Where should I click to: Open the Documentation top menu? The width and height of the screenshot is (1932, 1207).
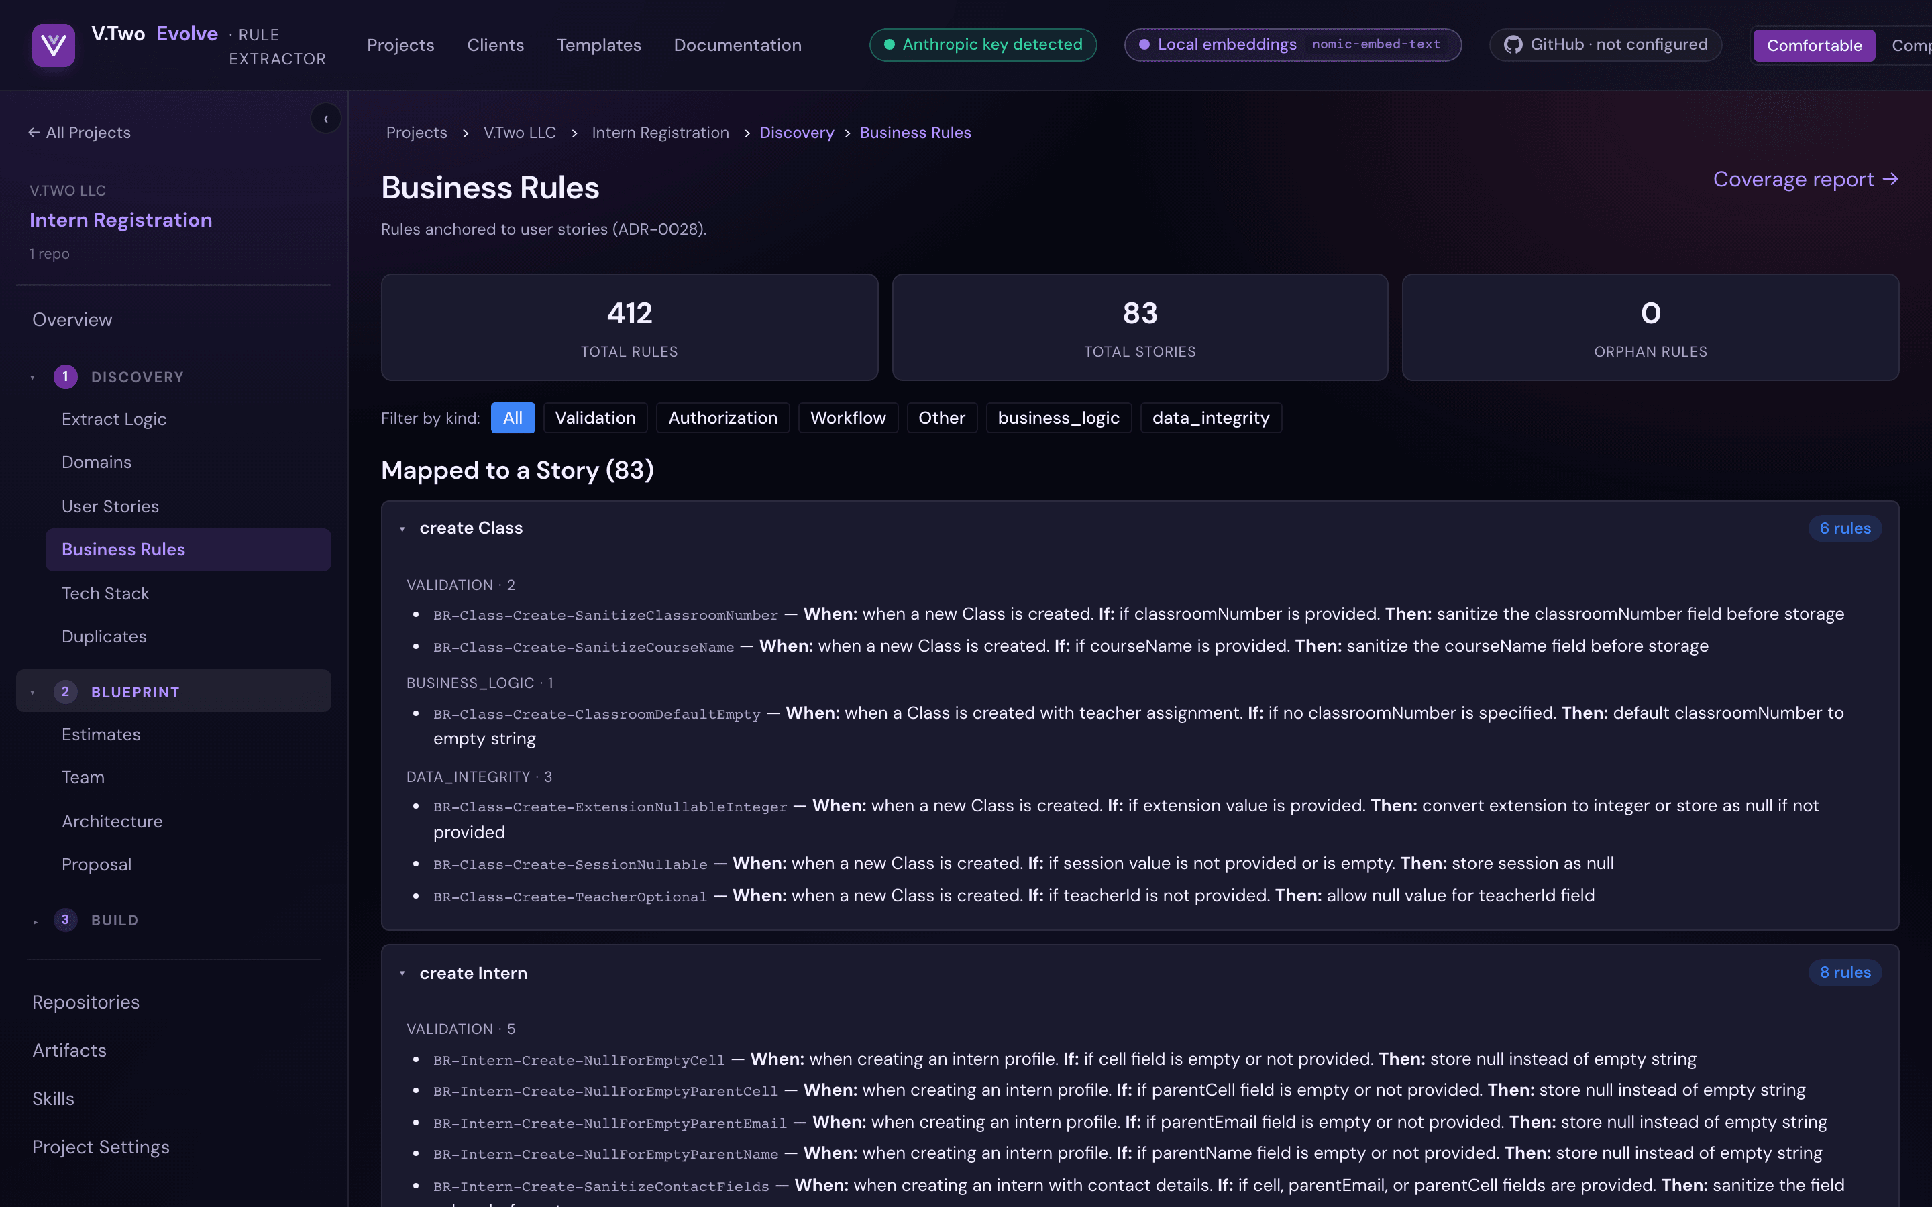(x=738, y=46)
